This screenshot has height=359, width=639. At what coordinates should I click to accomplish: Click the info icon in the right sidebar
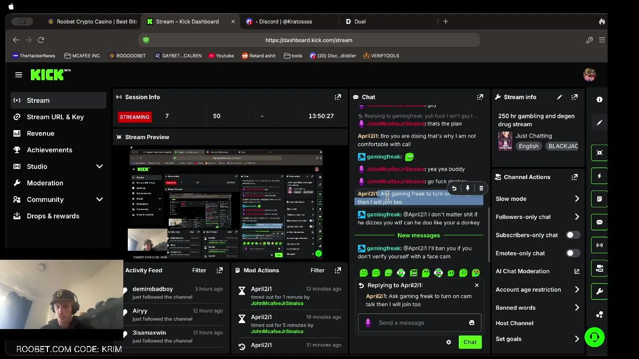(600, 99)
